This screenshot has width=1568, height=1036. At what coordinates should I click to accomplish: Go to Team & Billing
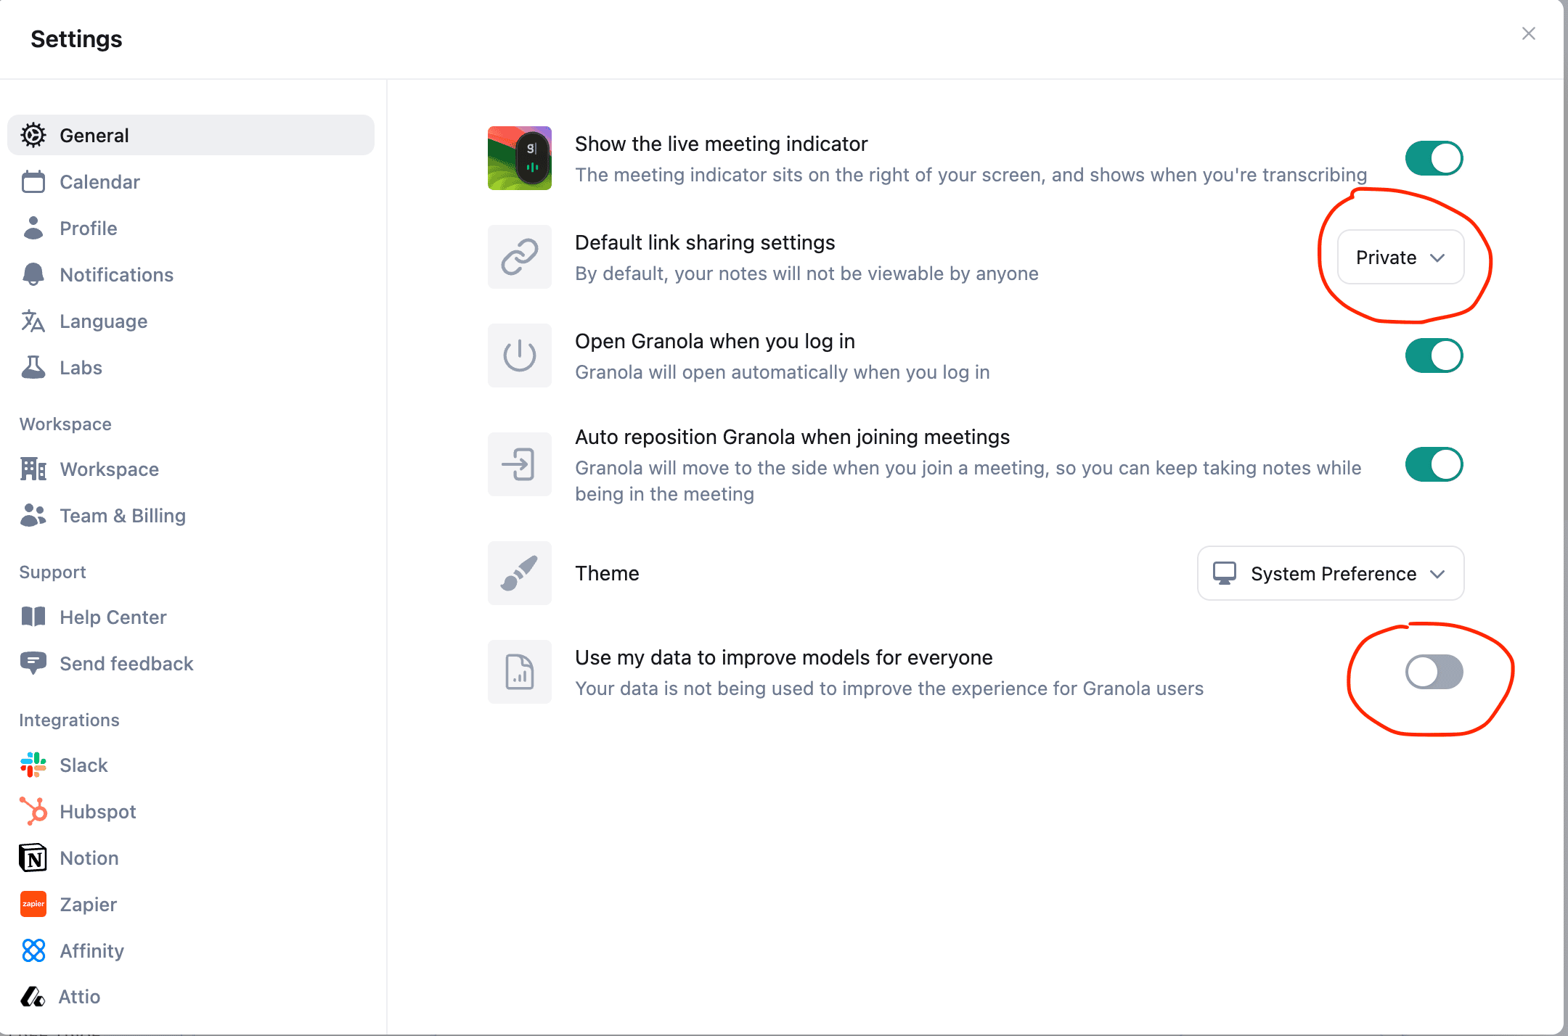tap(122, 515)
